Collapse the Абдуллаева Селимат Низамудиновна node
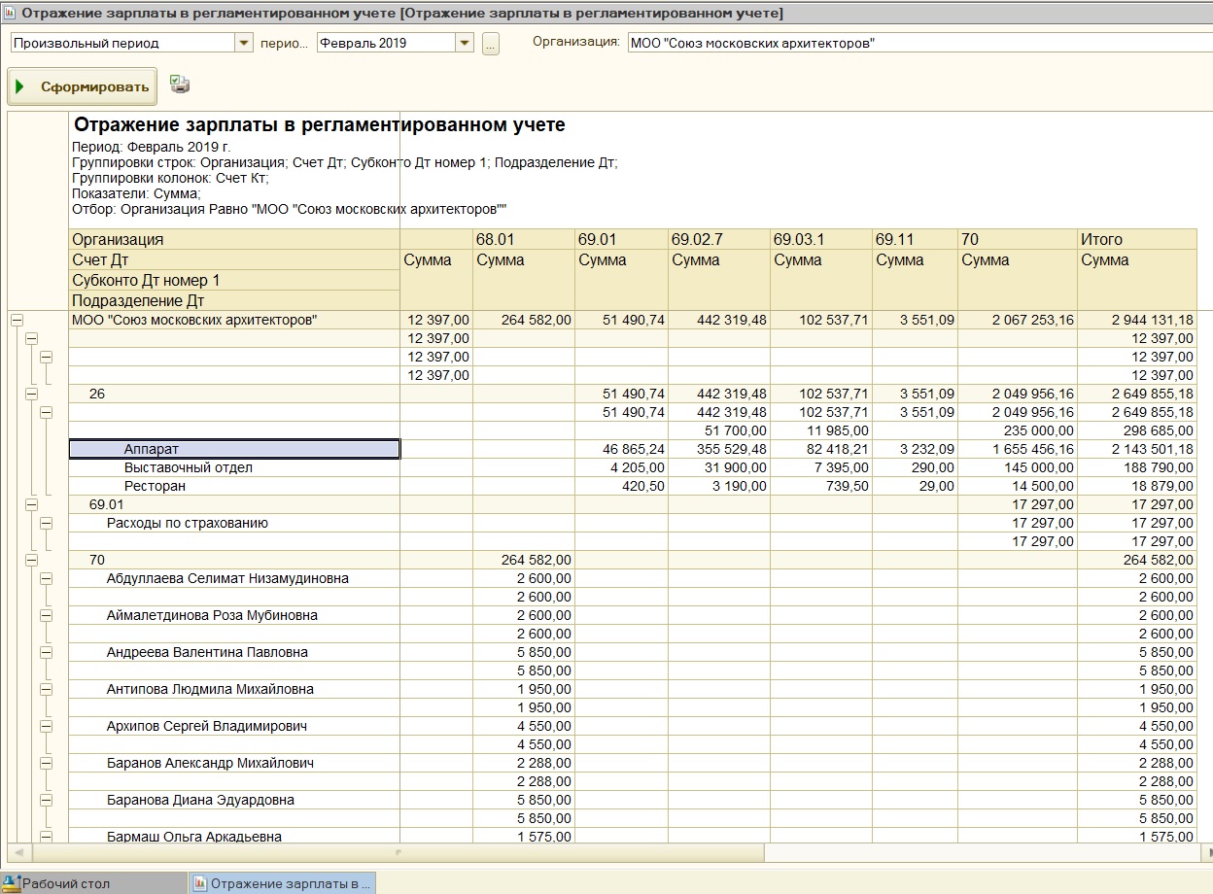The width and height of the screenshot is (1213, 894). coord(46,579)
